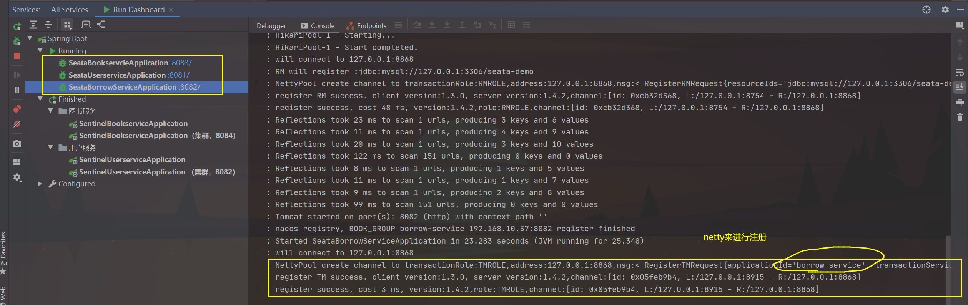Restore layout in the left sidebar
Viewport: 968px width, 305px height.
pyautogui.click(x=17, y=162)
